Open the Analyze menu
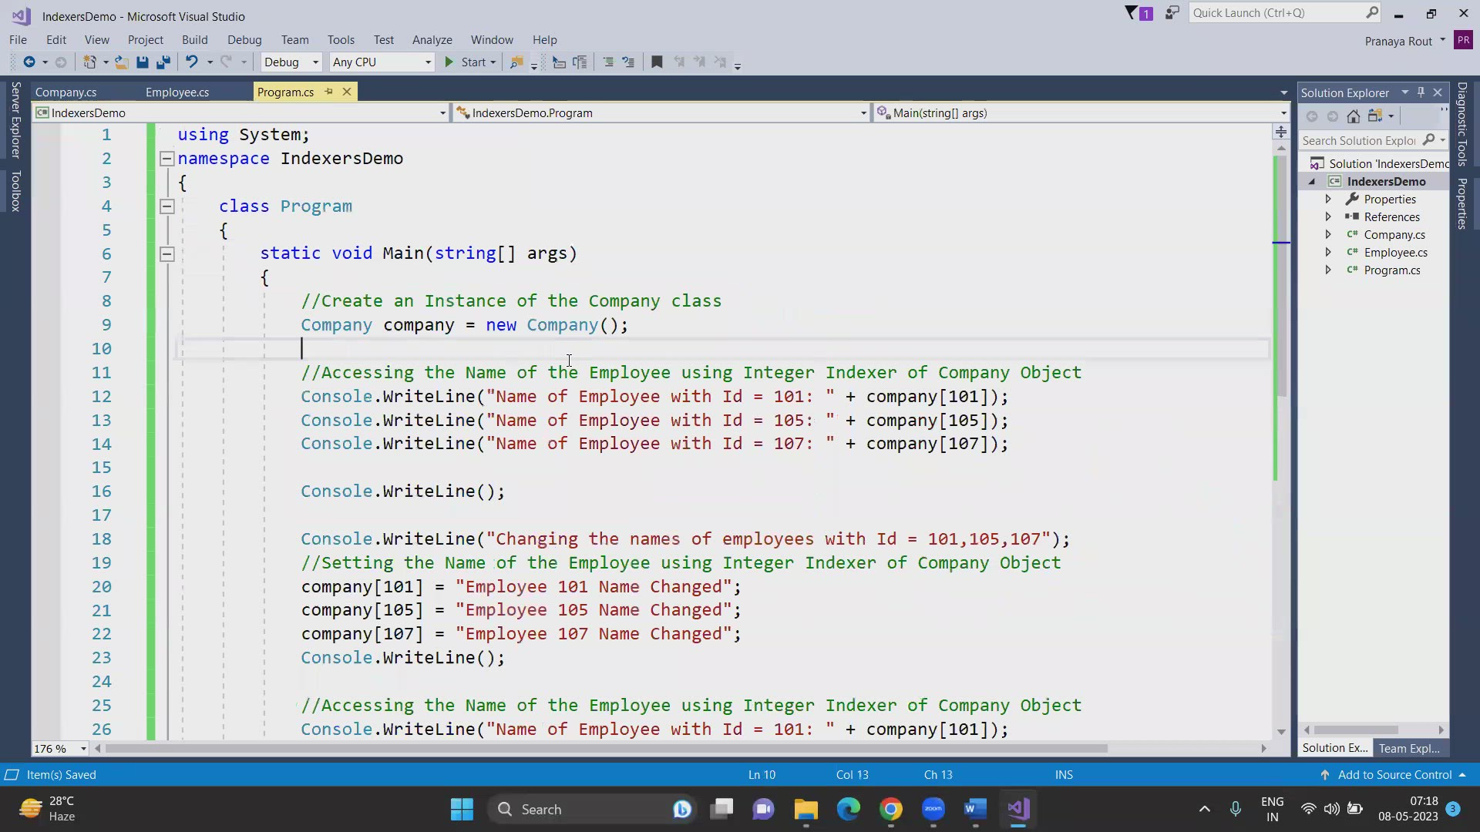This screenshot has width=1480, height=832. 432,40
